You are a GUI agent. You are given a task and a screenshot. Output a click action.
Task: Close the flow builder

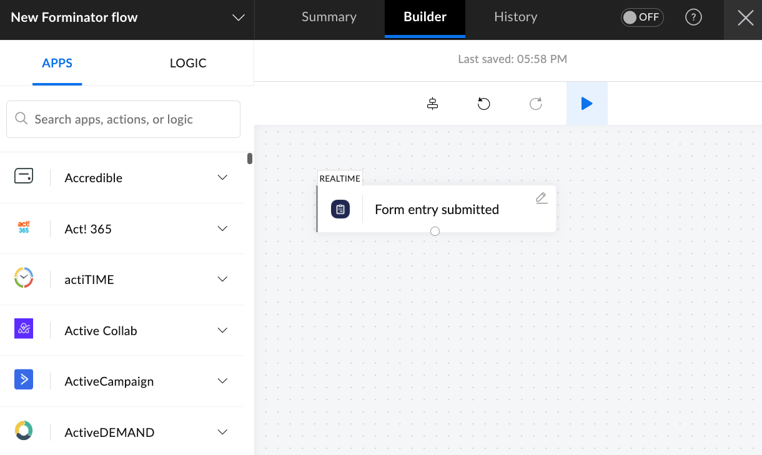click(x=745, y=18)
